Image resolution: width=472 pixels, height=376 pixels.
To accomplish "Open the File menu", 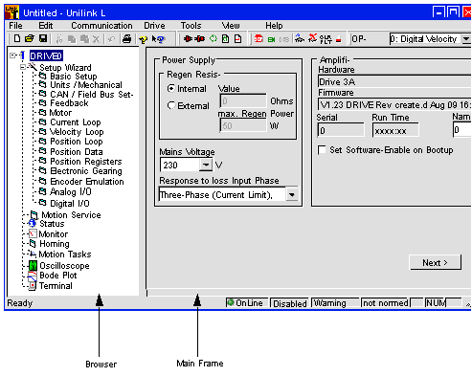I will click(15, 26).
